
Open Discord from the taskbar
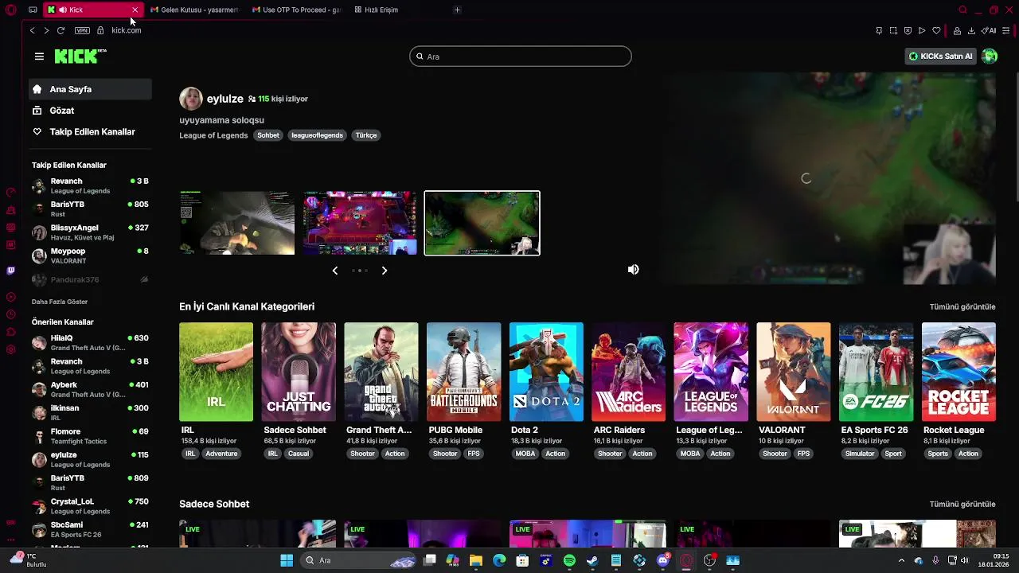coord(662,560)
